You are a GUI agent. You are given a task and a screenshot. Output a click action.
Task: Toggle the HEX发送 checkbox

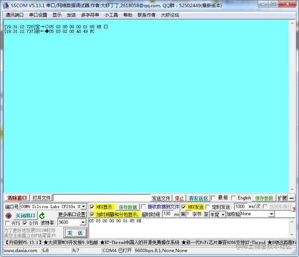(x=183, y=207)
